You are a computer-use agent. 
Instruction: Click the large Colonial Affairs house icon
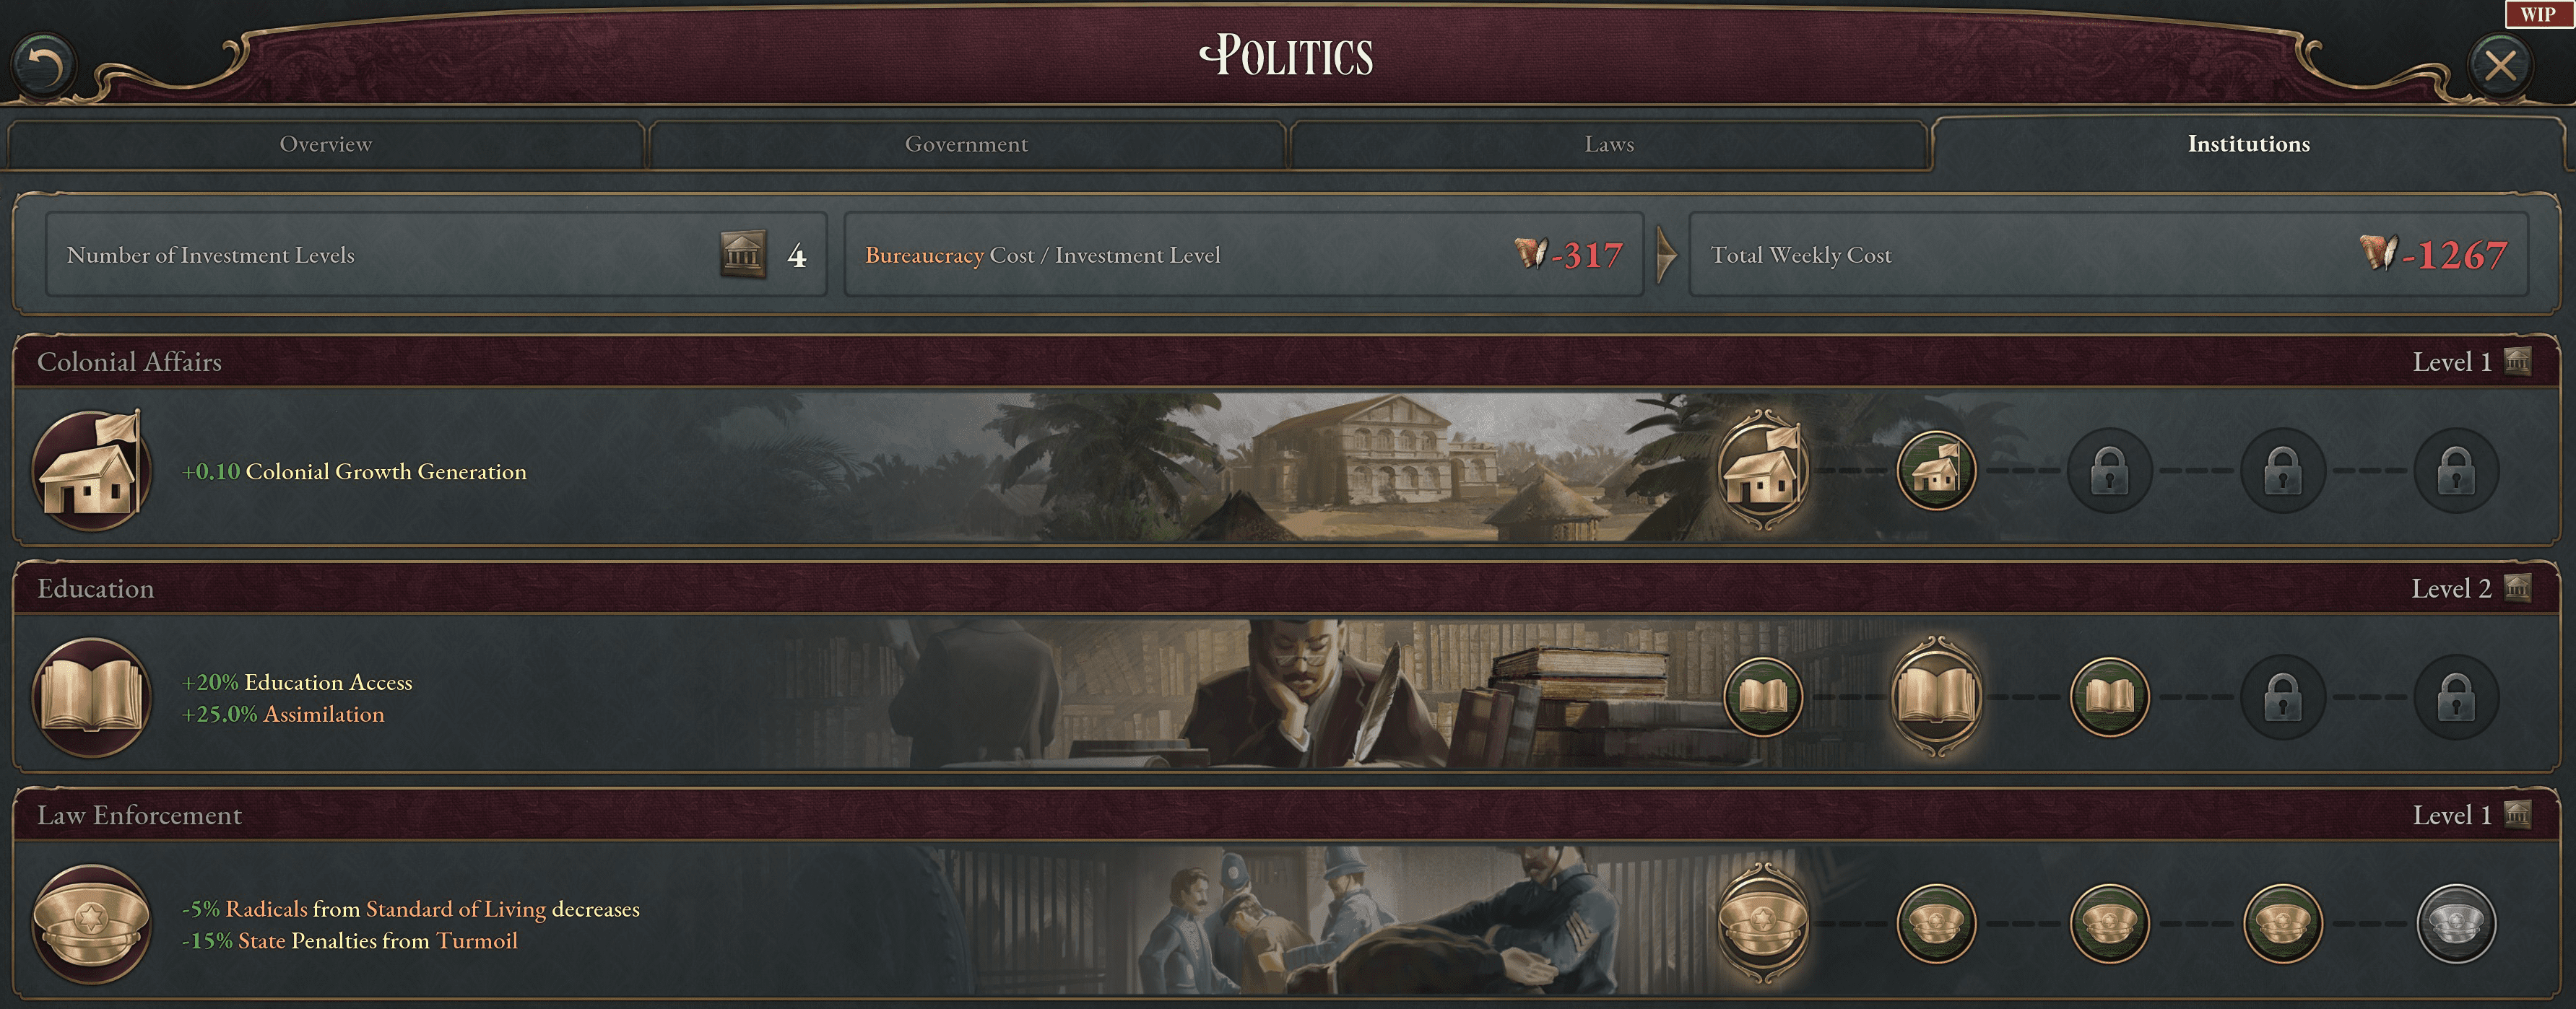pos(92,470)
